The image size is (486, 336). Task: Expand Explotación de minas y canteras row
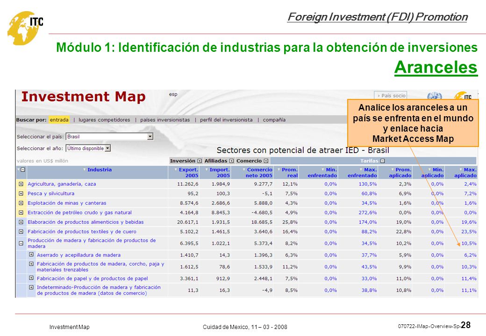coord(21,203)
